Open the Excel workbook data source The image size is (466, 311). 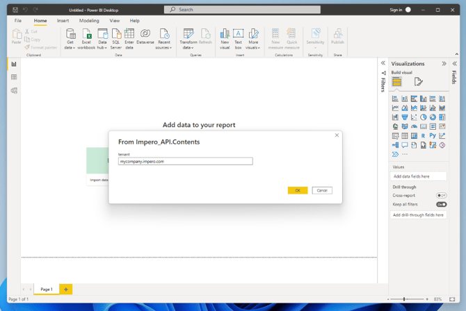(86, 38)
